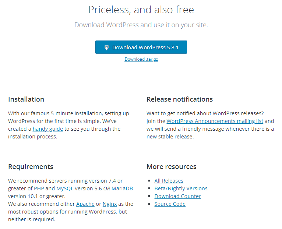The height and width of the screenshot is (229, 282).
Task: Open the Source Code link
Action: pos(170,204)
